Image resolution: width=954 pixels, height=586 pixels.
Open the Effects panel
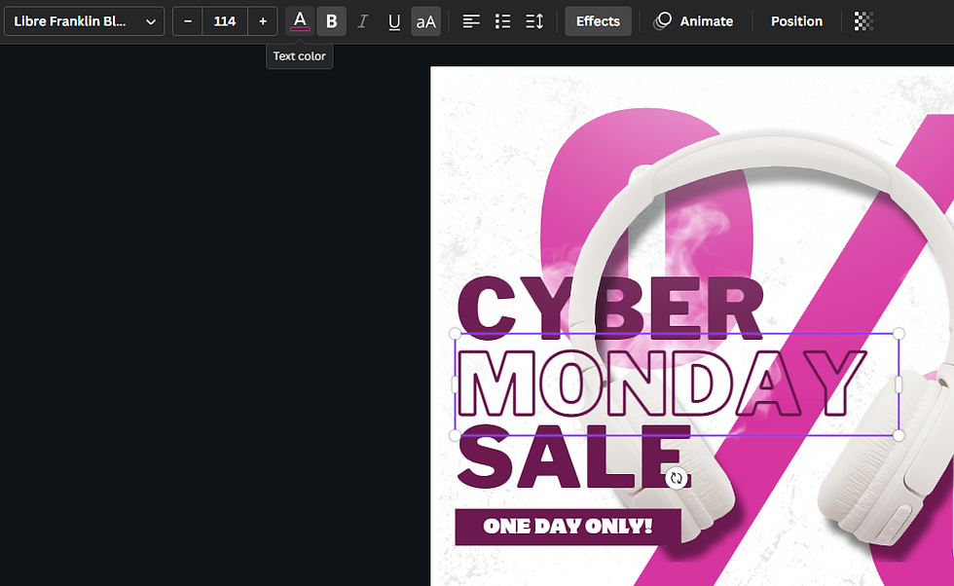tap(598, 21)
